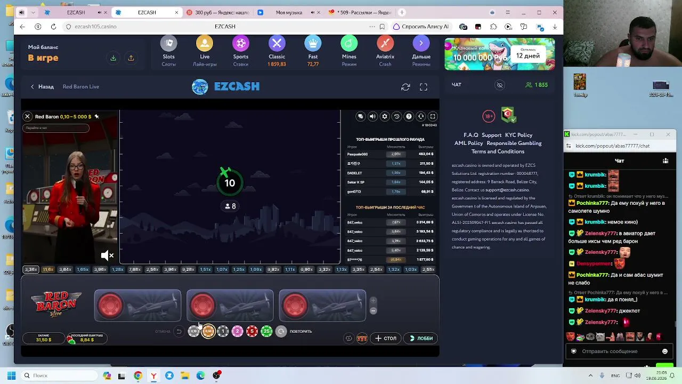Open the Classic games category icon
This screenshot has width=682, height=384.
pos(277,43)
